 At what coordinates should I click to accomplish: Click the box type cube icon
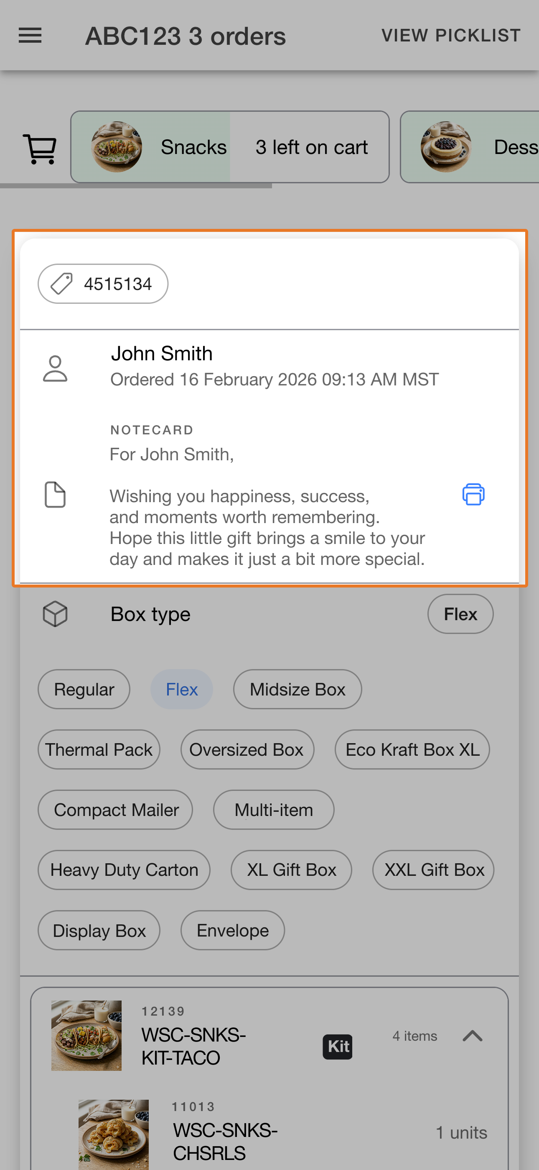pos(55,614)
